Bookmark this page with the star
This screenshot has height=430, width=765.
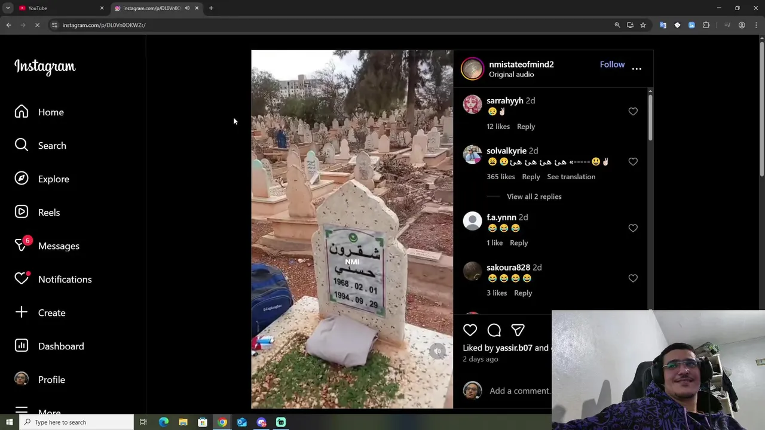coord(643,25)
